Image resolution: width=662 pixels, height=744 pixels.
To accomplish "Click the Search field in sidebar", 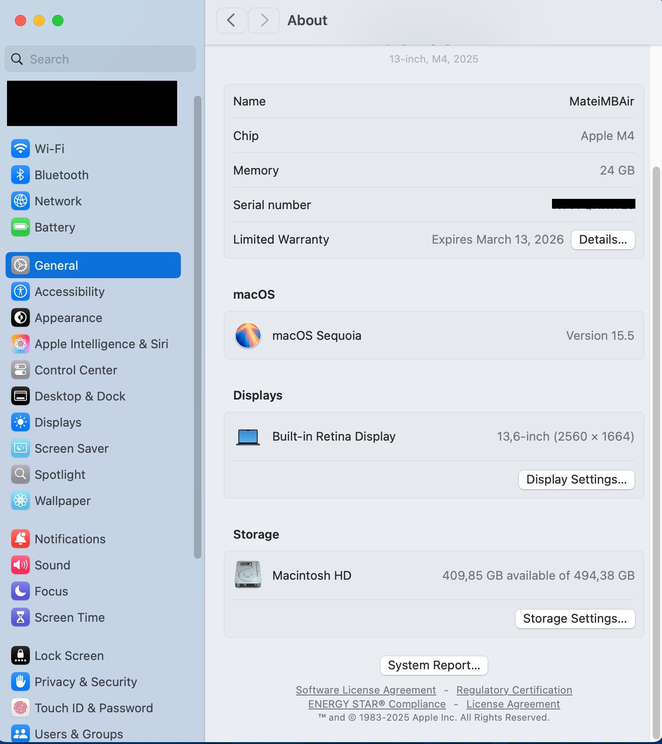I will [x=100, y=59].
